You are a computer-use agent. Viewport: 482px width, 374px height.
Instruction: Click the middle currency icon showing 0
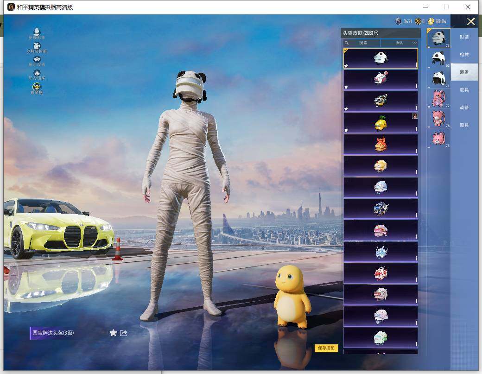(418, 21)
